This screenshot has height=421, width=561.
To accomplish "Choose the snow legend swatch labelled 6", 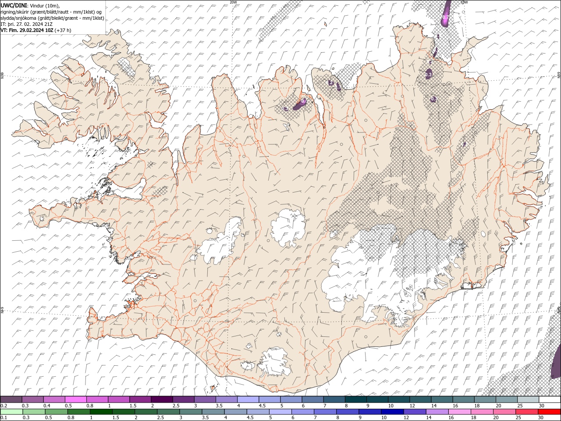I will 312,400.
